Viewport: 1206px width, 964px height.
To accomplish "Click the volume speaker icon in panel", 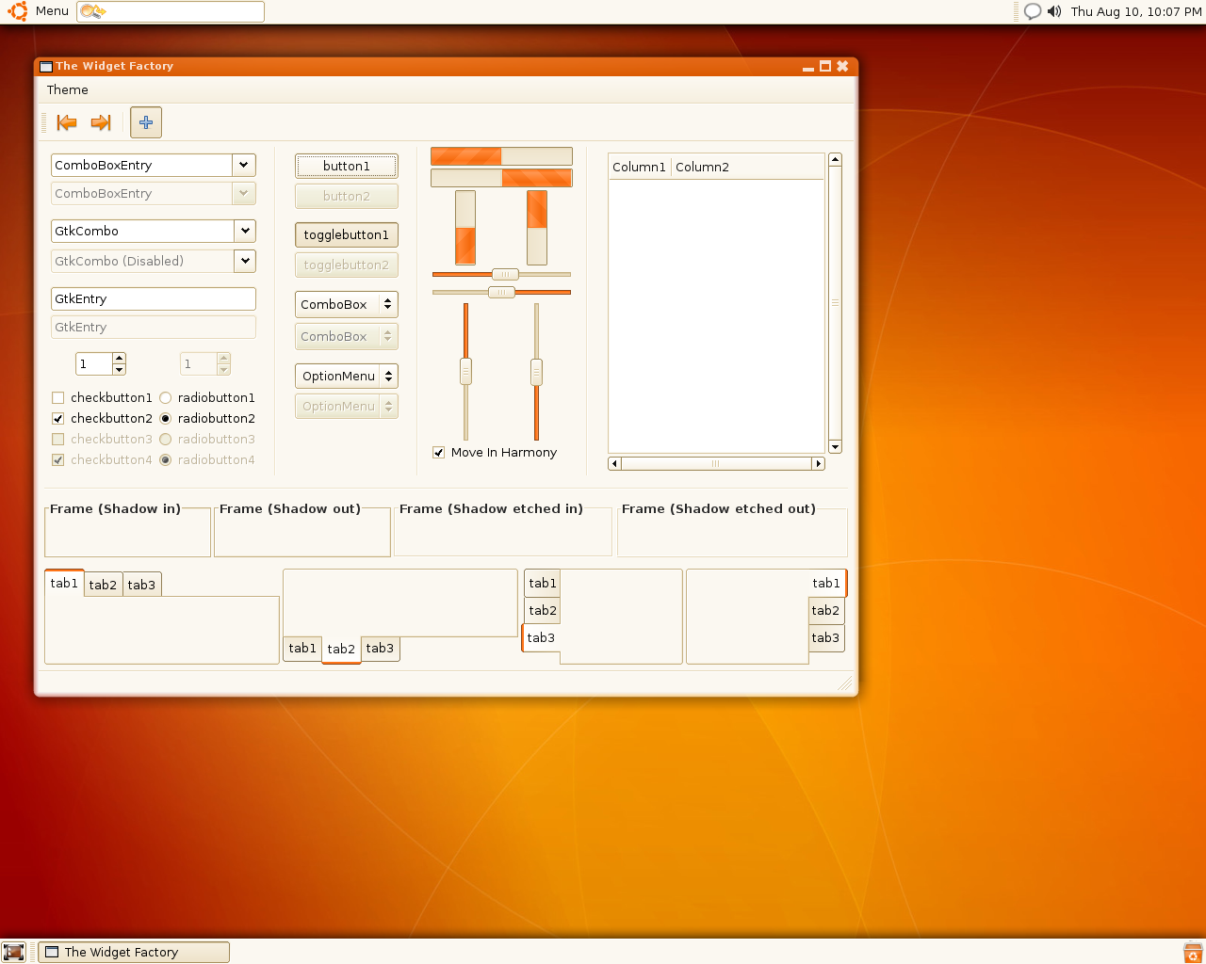I will 1054,11.
